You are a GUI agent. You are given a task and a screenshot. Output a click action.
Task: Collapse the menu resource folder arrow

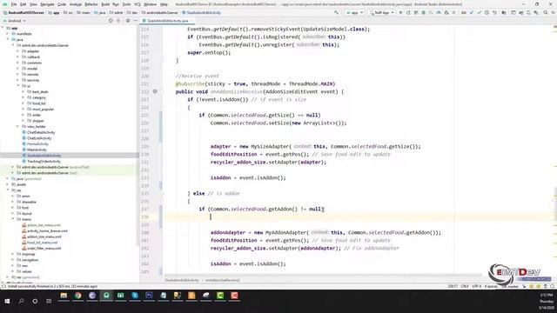(x=13, y=219)
